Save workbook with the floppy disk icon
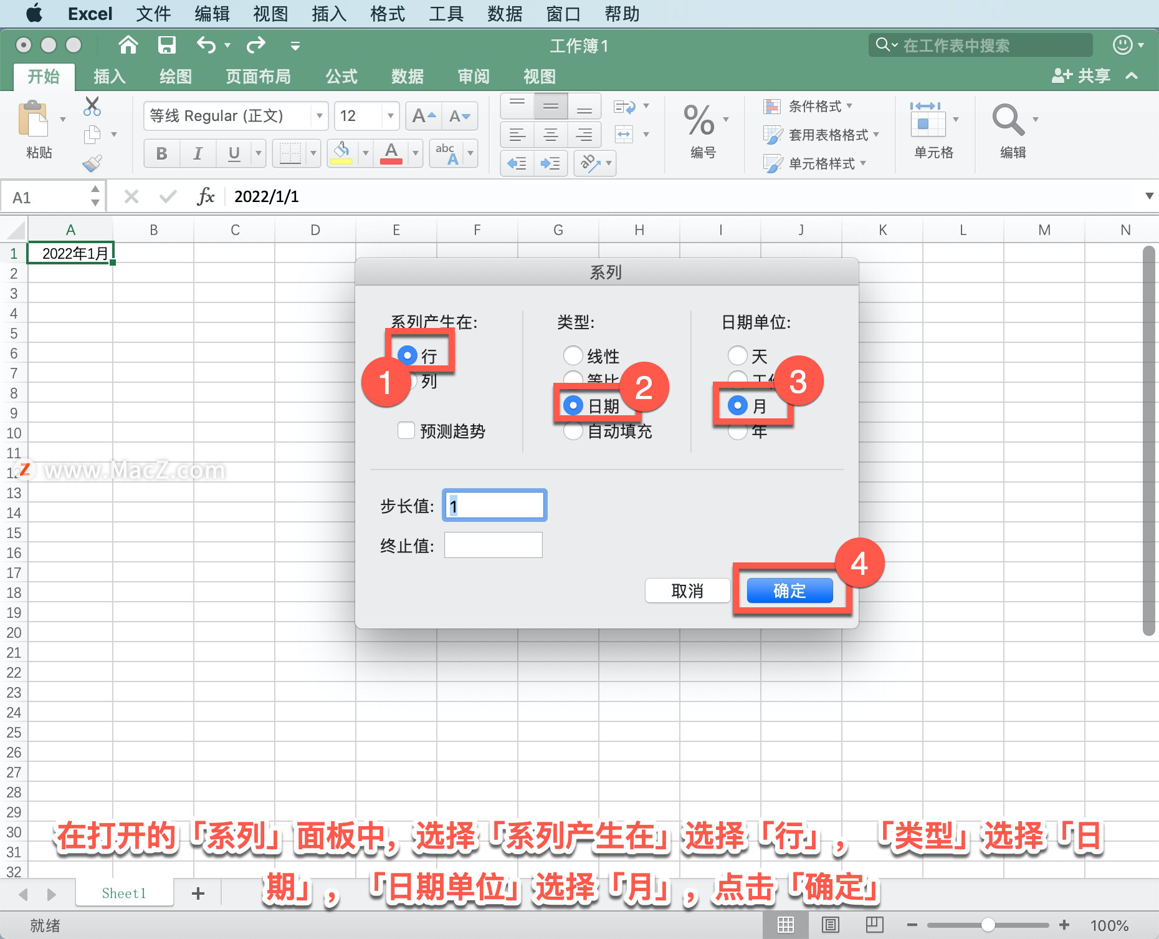This screenshot has width=1159, height=939. click(x=166, y=45)
